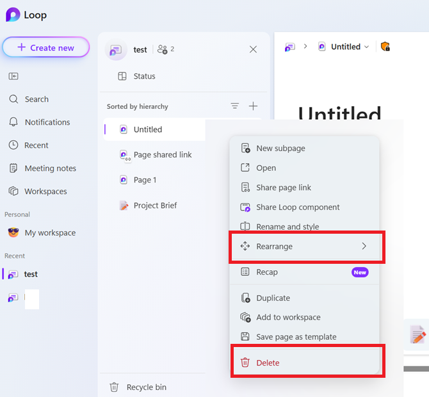Choose Open from context menu
The width and height of the screenshot is (429, 397).
coord(304,168)
